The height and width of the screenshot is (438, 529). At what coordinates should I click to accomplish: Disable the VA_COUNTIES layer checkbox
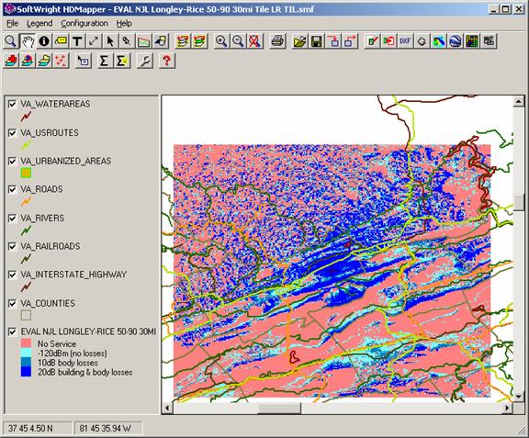12,303
